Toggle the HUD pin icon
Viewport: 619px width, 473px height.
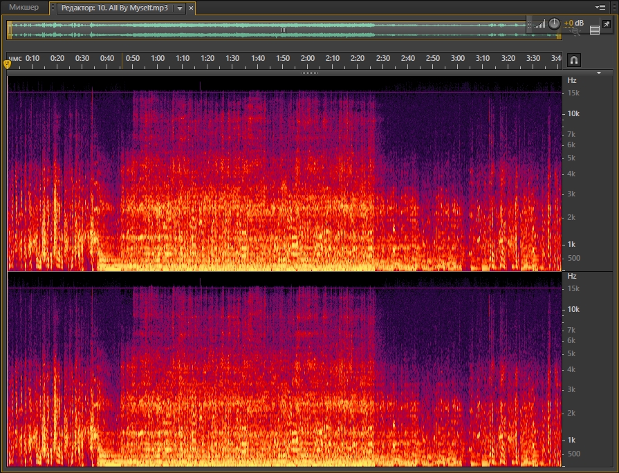[607, 24]
